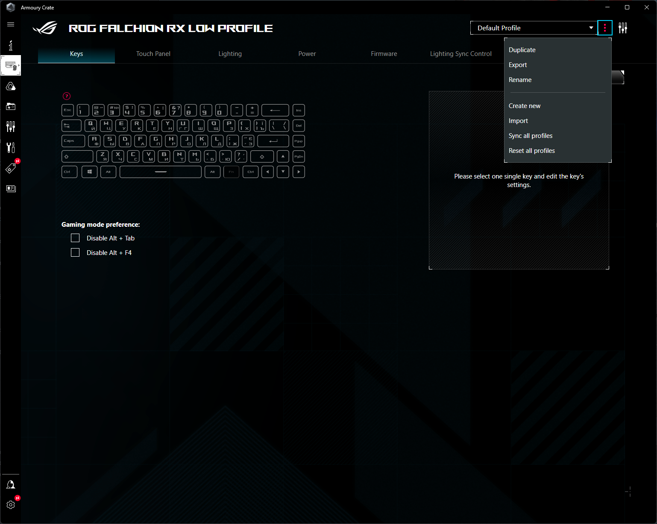Click the ROG logo in header

45,28
